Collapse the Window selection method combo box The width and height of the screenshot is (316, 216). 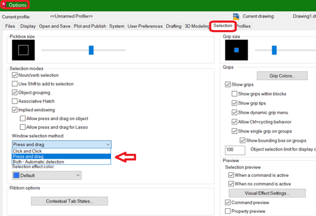(62, 145)
